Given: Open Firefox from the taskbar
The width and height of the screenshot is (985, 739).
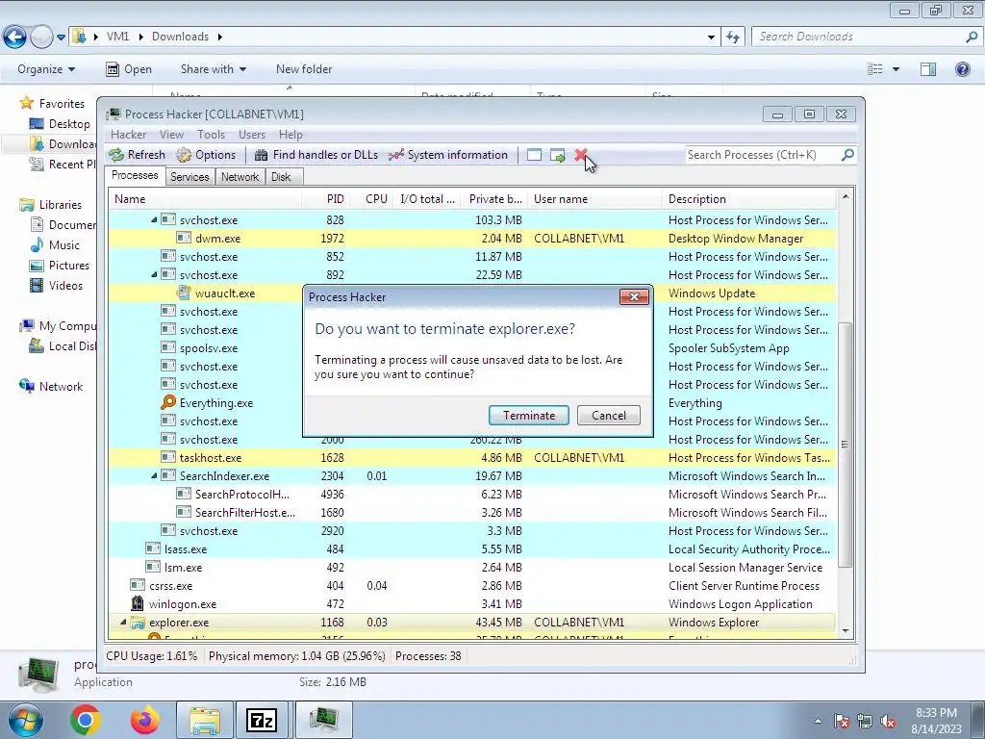Looking at the screenshot, I should click(145, 720).
